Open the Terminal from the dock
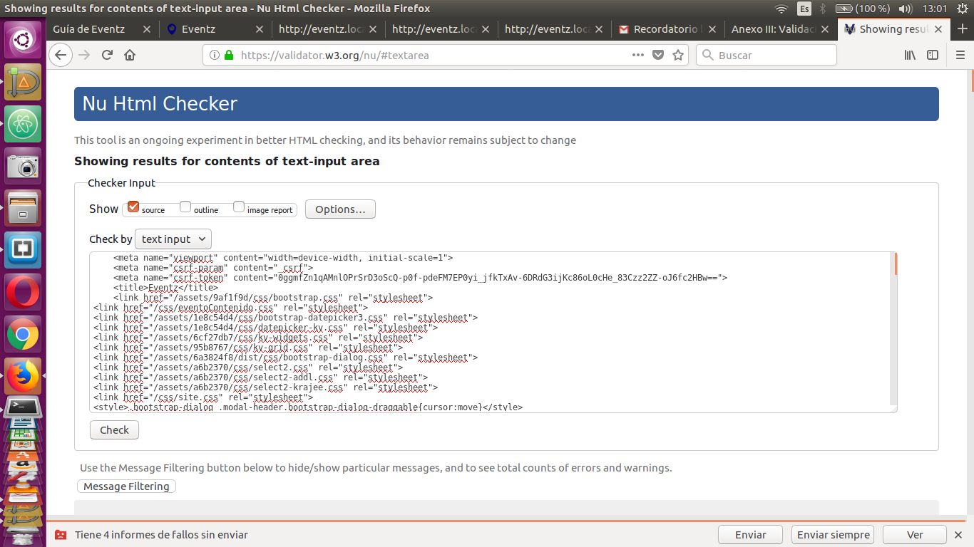The width and height of the screenshot is (974, 547). click(24, 407)
